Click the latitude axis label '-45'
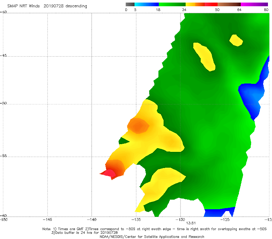Image resolution: width=272 pixels, height=239 pixels. [3, 56]
